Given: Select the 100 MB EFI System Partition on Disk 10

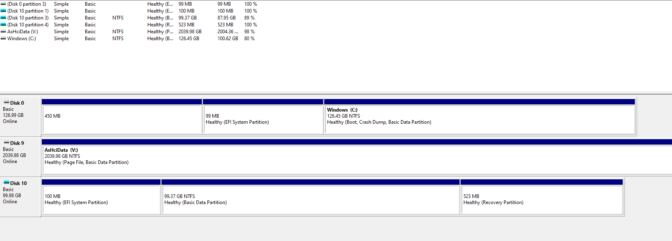Looking at the screenshot, I should pyautogui.click(x=101, y=197).
